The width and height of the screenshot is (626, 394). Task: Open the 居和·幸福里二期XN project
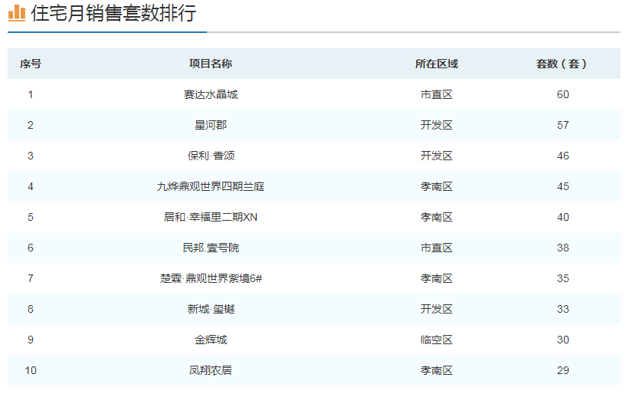211,217
